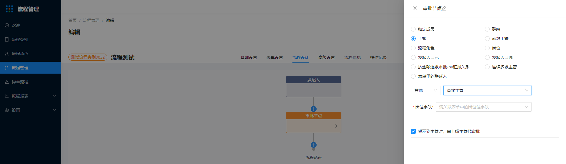Open 流程类别 in the sidebar
The image size is (566, 164).
[x=31, y=39]
